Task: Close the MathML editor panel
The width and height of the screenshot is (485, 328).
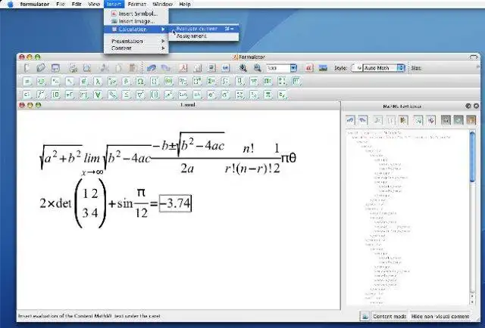Action: [476, 106]
